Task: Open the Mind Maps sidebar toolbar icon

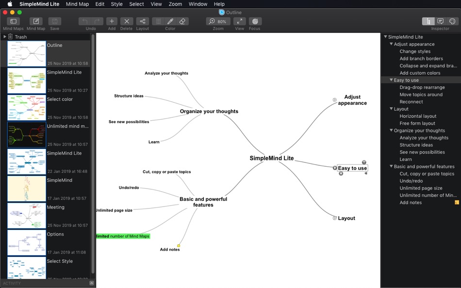Action: click(x=13, y=21)
